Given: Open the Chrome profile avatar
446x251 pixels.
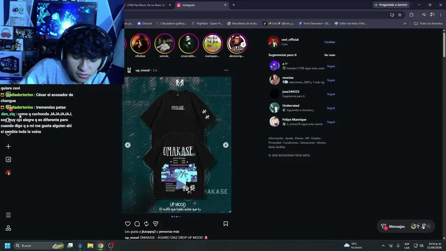Looking at the screenshot, I should tap(432, 15).
